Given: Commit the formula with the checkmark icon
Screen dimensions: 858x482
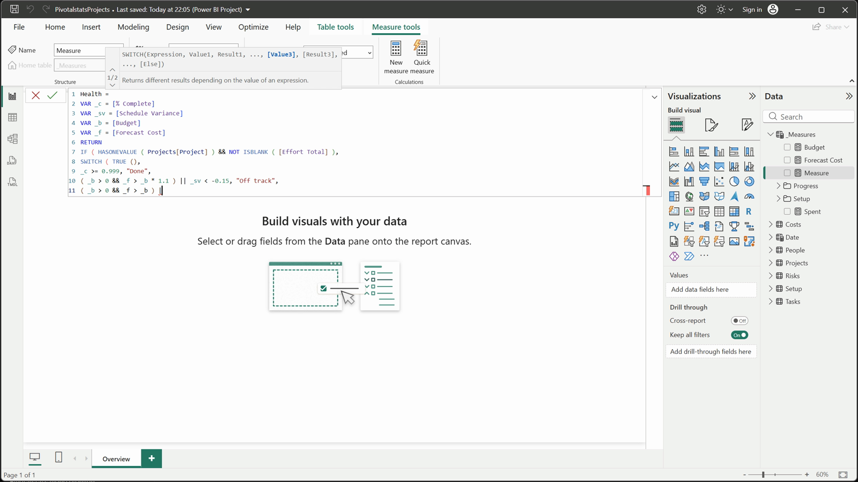Looking at the screenshot, I should (52, 95).
